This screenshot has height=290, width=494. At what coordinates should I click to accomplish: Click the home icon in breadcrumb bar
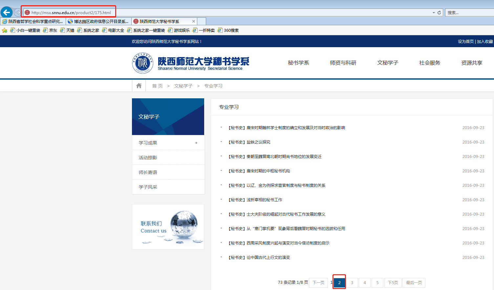tap(139, 86)
